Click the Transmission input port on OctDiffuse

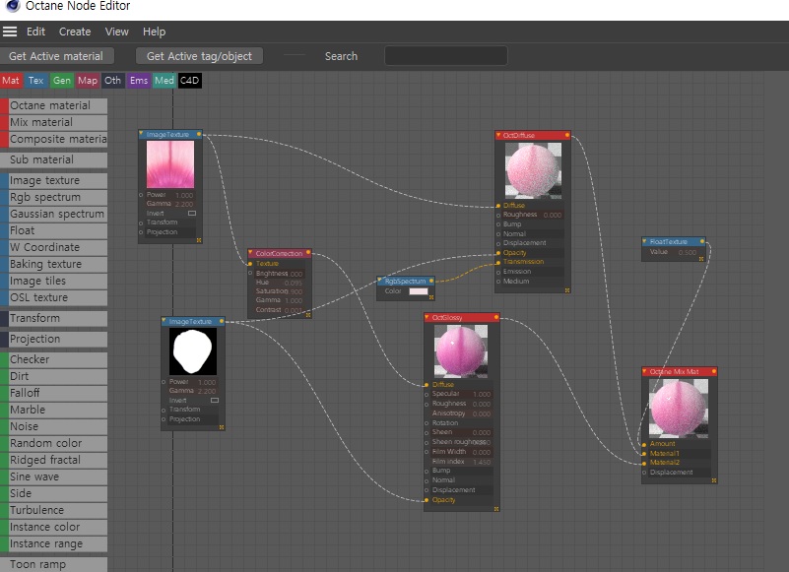498,262
